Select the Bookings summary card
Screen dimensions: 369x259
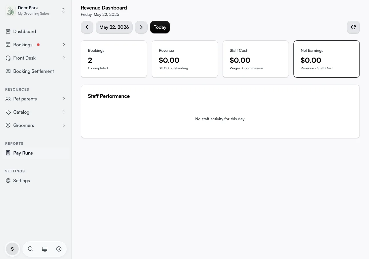[114, 59]
